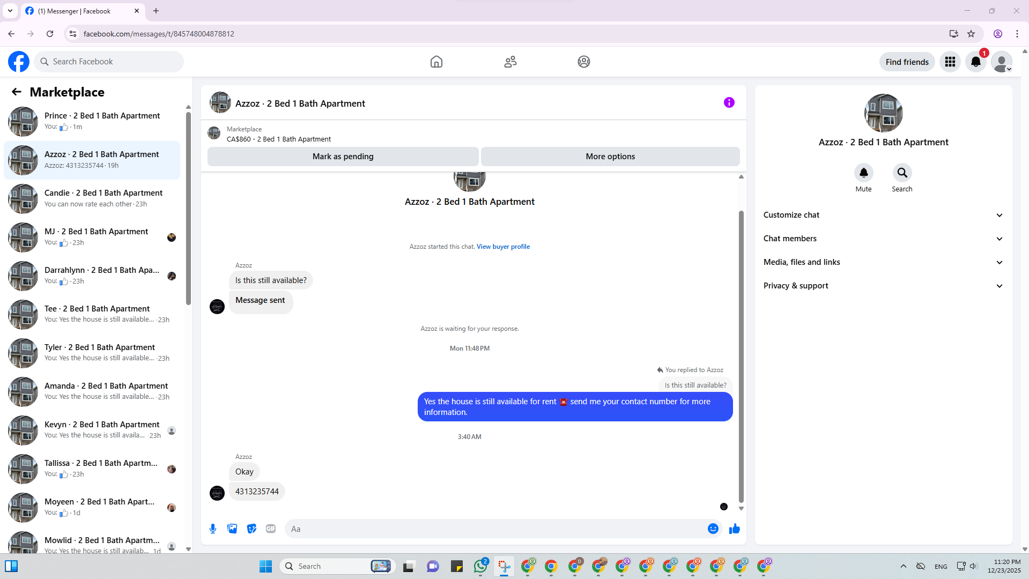Open Moyeen conversation
1029x579 pixels.
(x=92, y=508)
